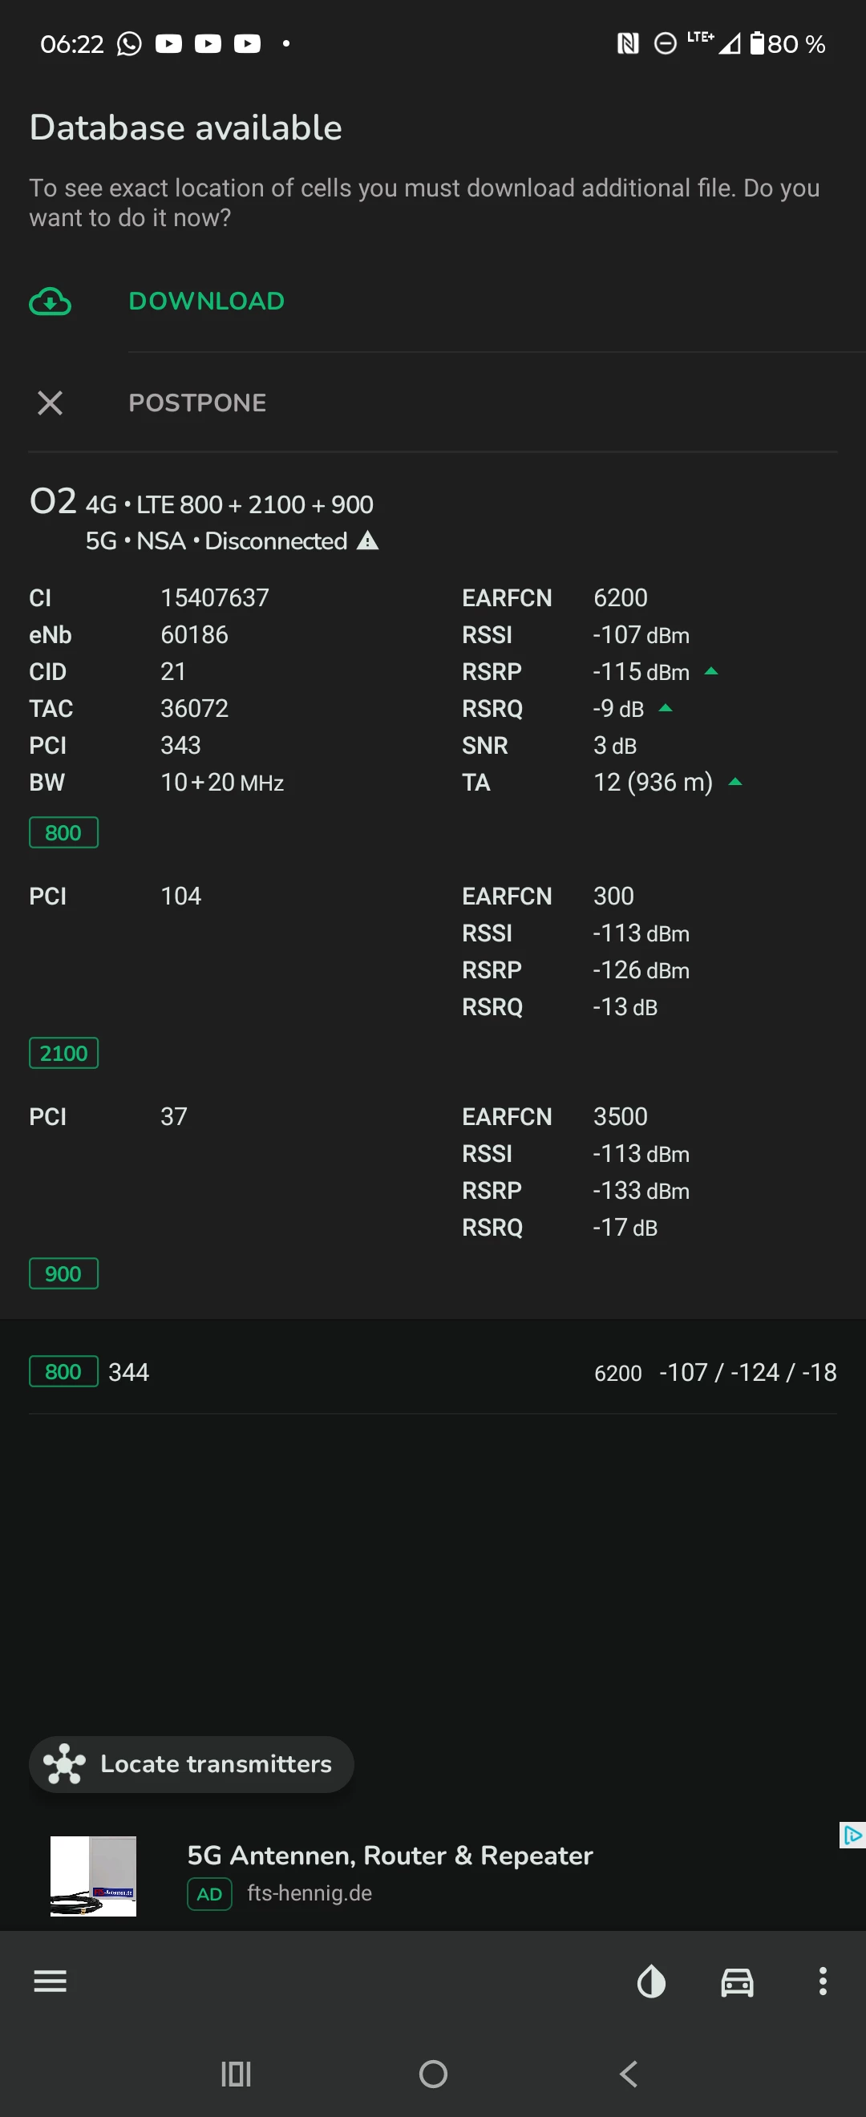Image resolution: width=866 pixels, height=2117 pixels.
Task: Open the 5G Antennen ad thumbnail
Action: point(94,1876)
